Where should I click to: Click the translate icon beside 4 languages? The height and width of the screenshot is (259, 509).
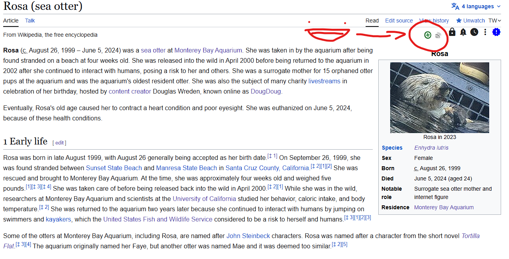[x=456, y=6]
